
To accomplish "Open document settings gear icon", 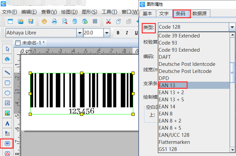I will [x=44, y=21].
